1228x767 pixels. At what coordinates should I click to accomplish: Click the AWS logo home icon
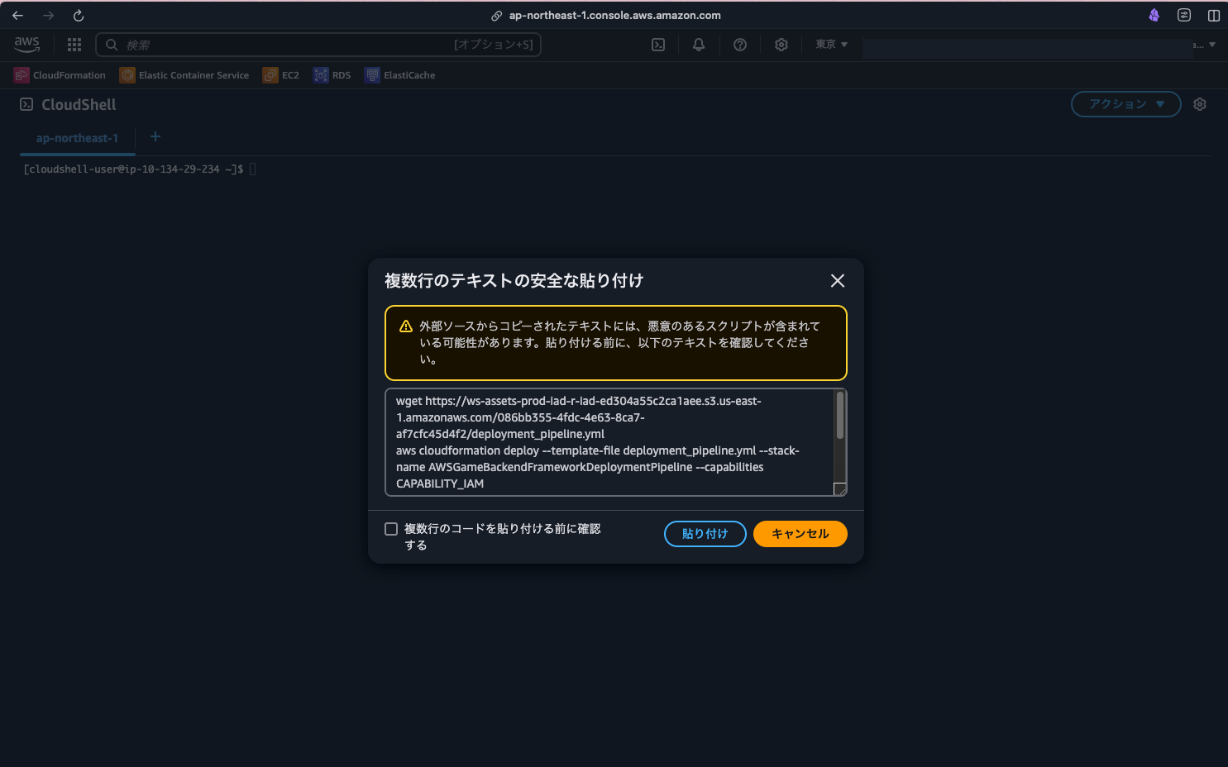(26, 44)
